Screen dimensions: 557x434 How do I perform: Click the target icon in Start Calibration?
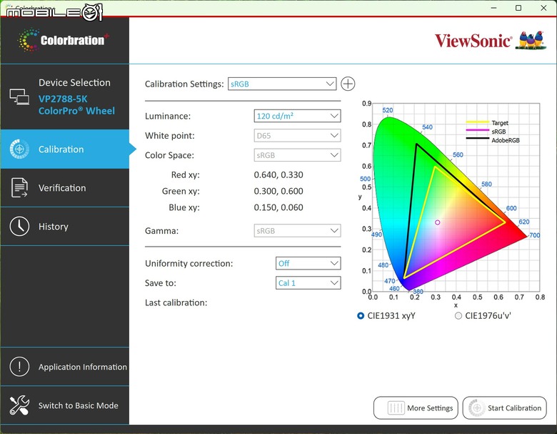477,408
